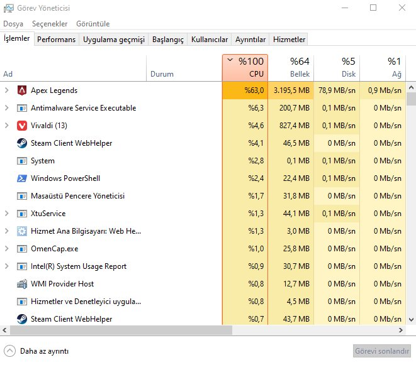The width and height of the screenshot is (416, 365).
Task: Sort by the Ağ column header
Action: (383, 68)
